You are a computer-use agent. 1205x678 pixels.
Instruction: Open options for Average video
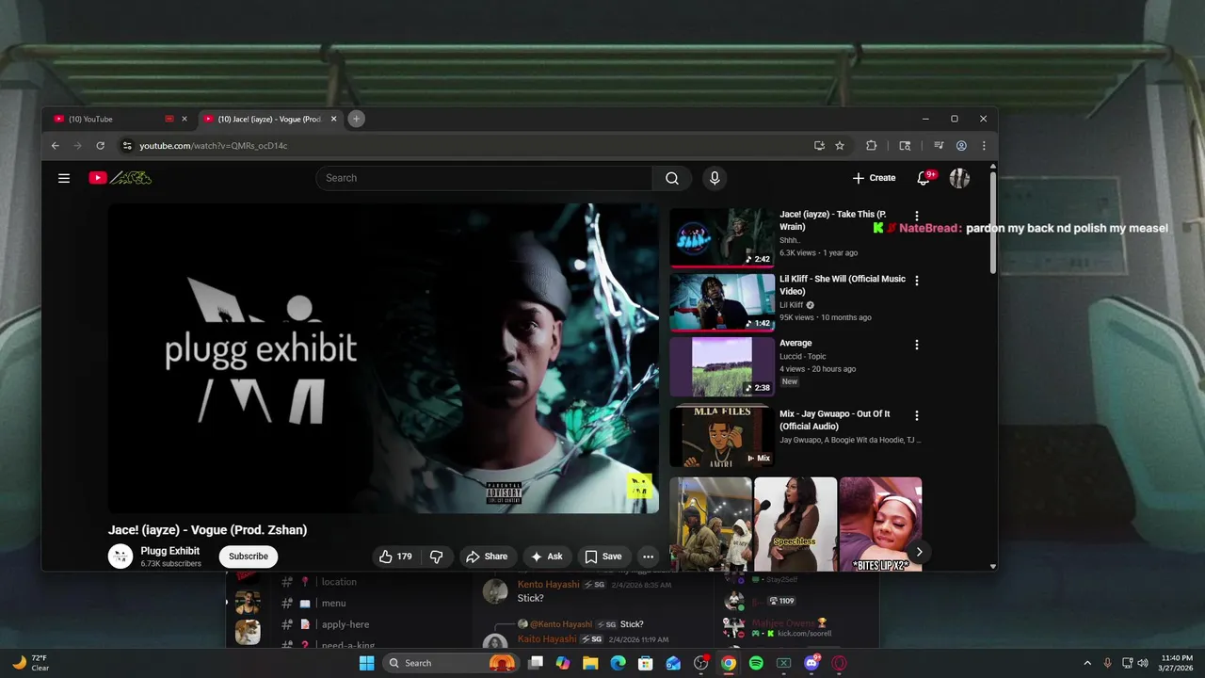pos(917,345)
